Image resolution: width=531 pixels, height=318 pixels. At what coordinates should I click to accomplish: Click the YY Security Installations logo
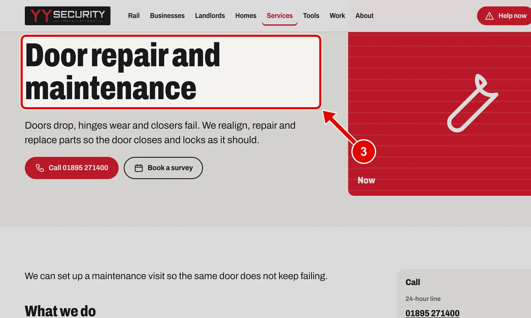point(68,16)
